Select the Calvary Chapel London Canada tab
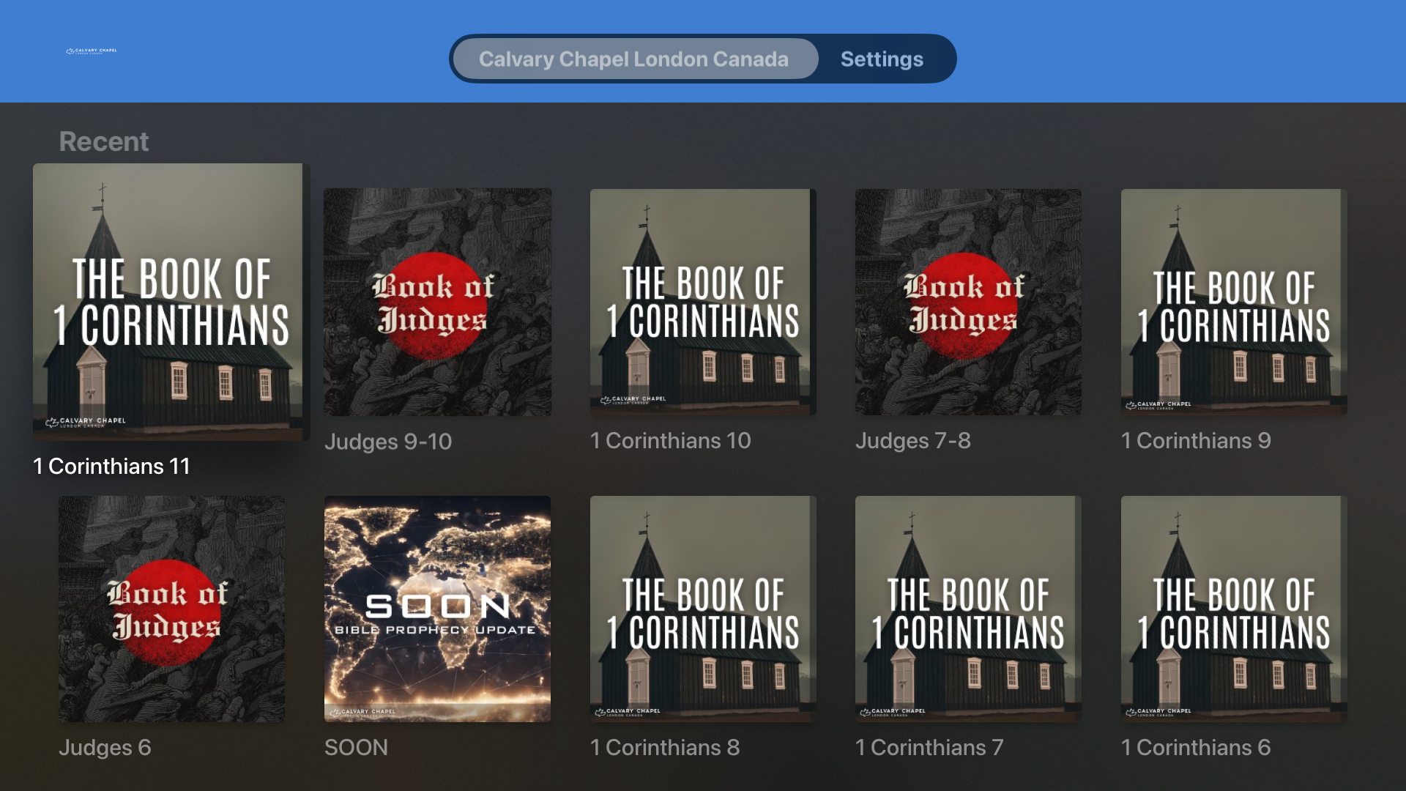The width and height of the screenshot is (1406, 791). [634, 59]
